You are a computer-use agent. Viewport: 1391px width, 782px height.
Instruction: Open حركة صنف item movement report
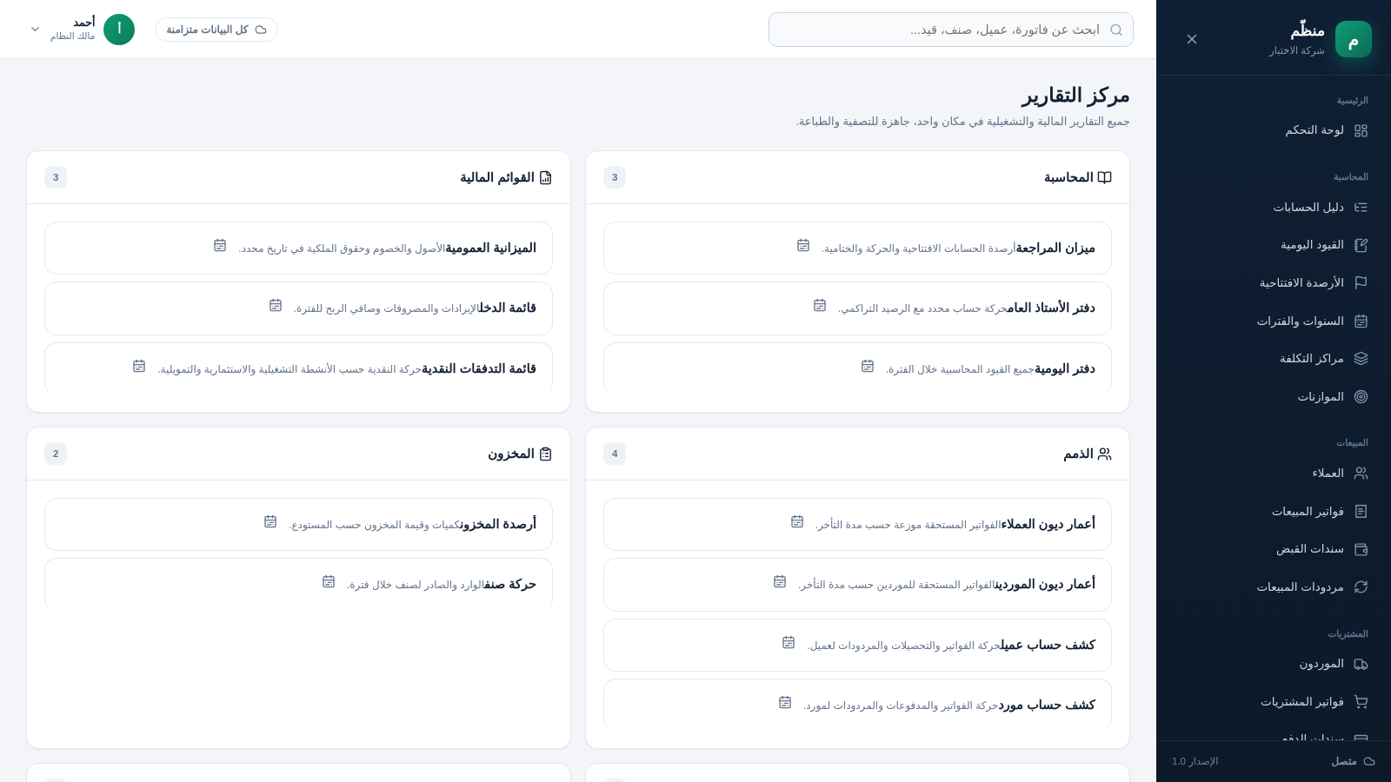(x=298, y=584)
